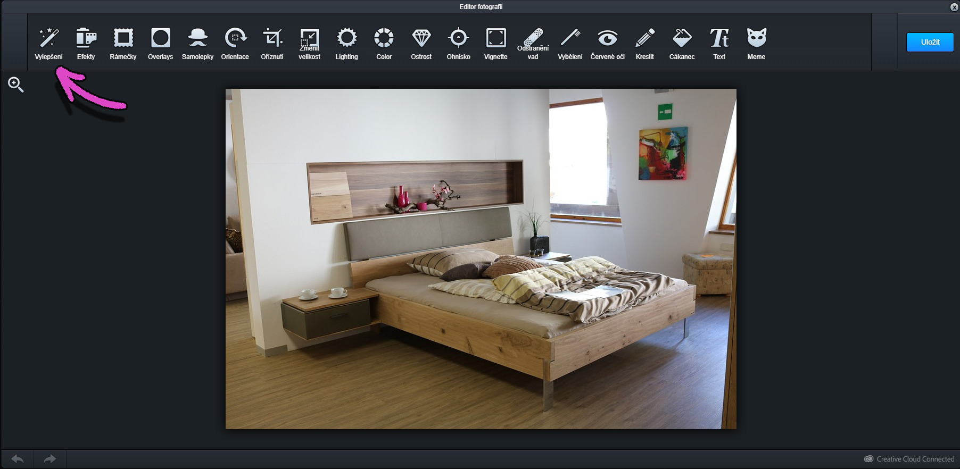This screenshot has width=960, height=469.
Task: Close the Editor fotografií window
Action: pos(954,7)
